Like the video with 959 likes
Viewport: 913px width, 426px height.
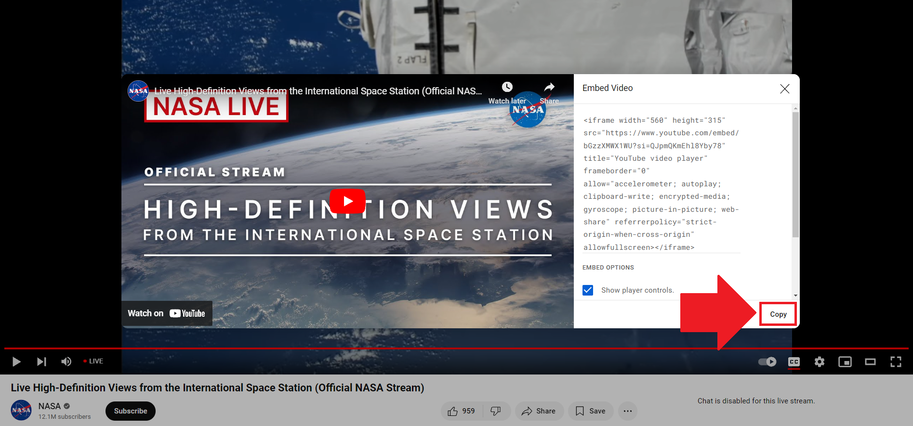click(462, 411)
